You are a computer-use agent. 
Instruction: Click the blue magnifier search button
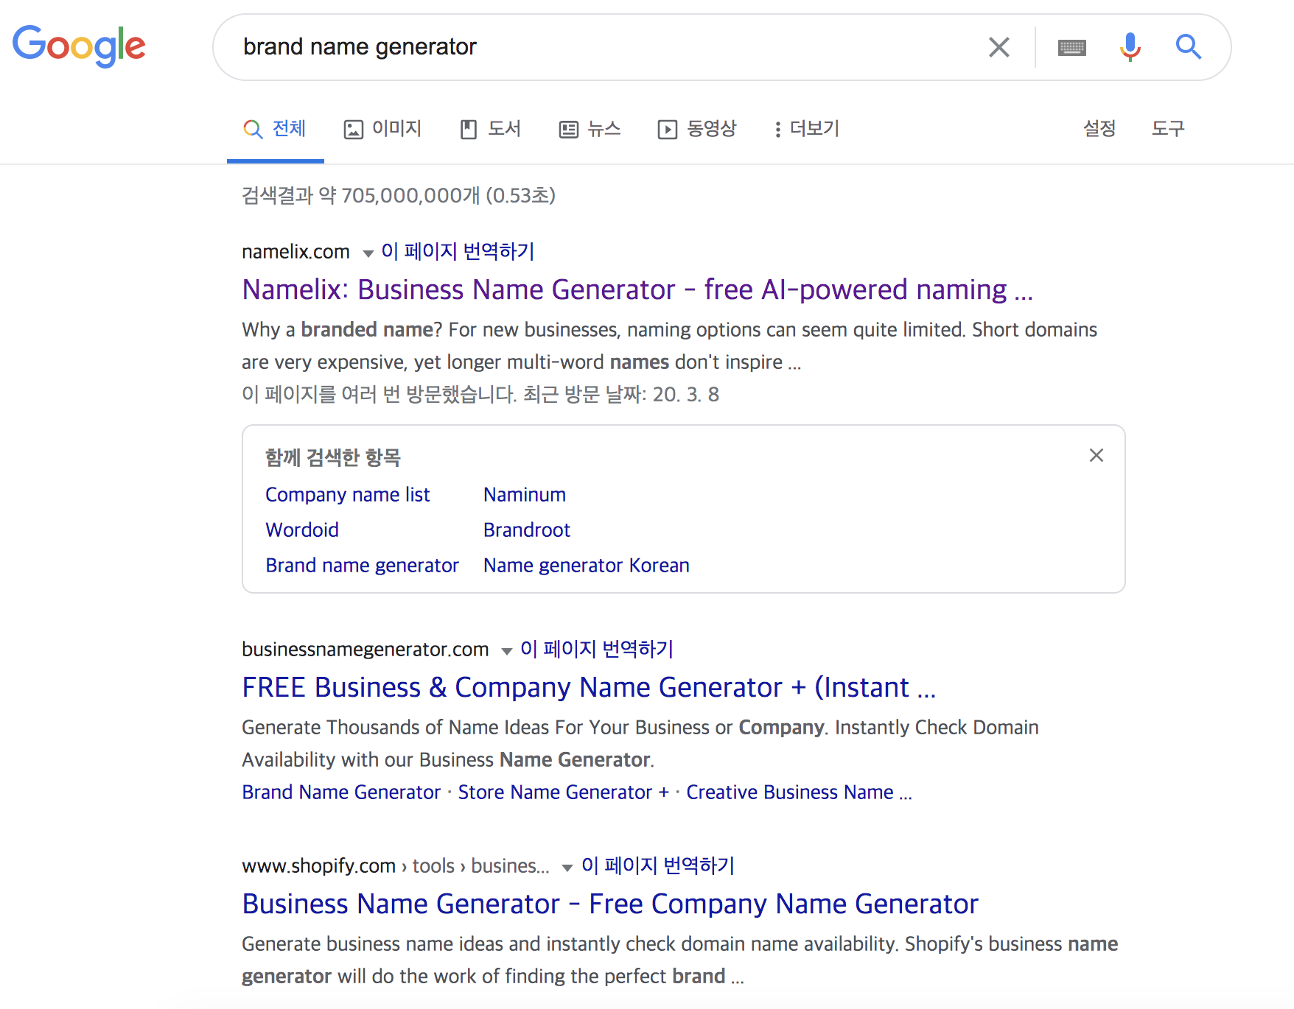point(1188,47)
